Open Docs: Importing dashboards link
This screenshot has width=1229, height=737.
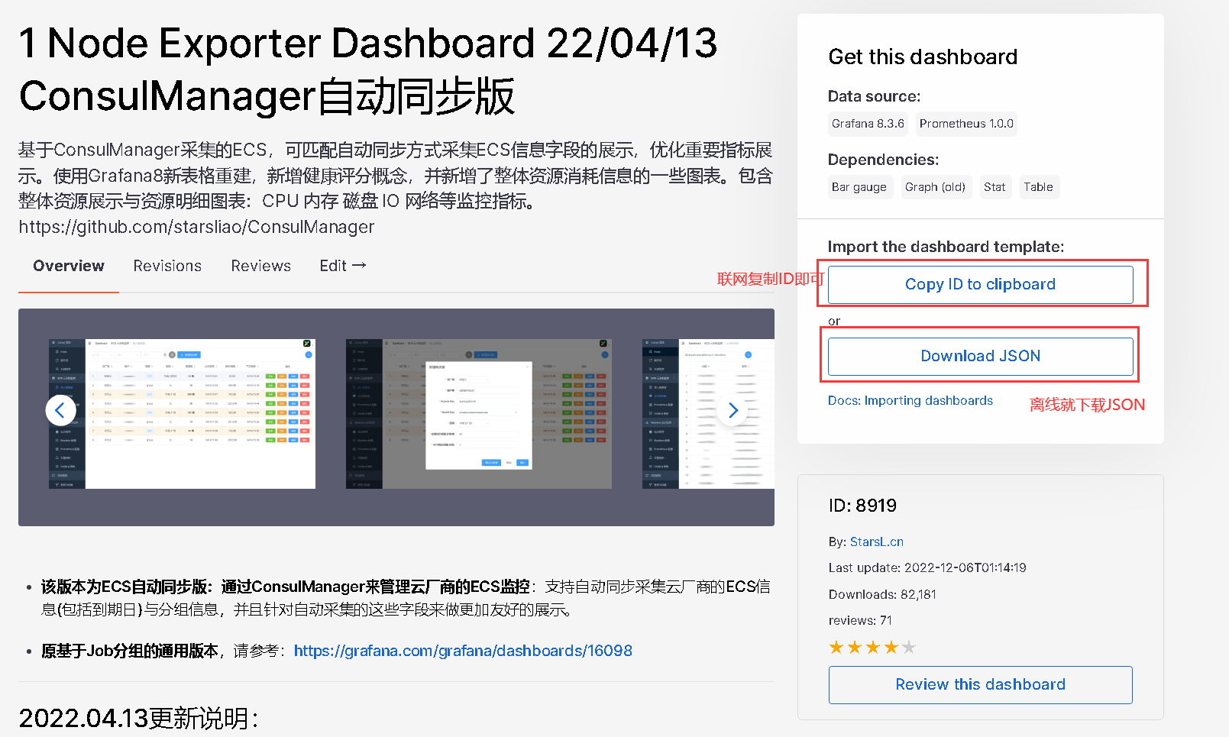910,400
